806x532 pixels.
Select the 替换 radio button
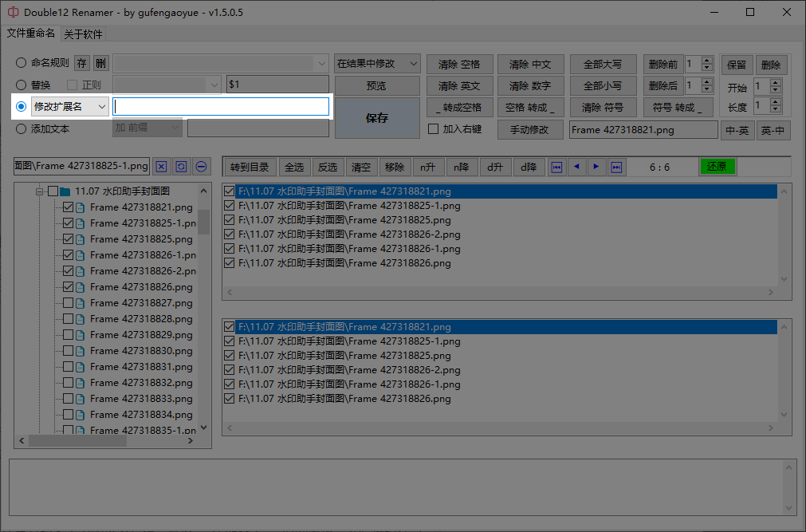click(21, 85)
